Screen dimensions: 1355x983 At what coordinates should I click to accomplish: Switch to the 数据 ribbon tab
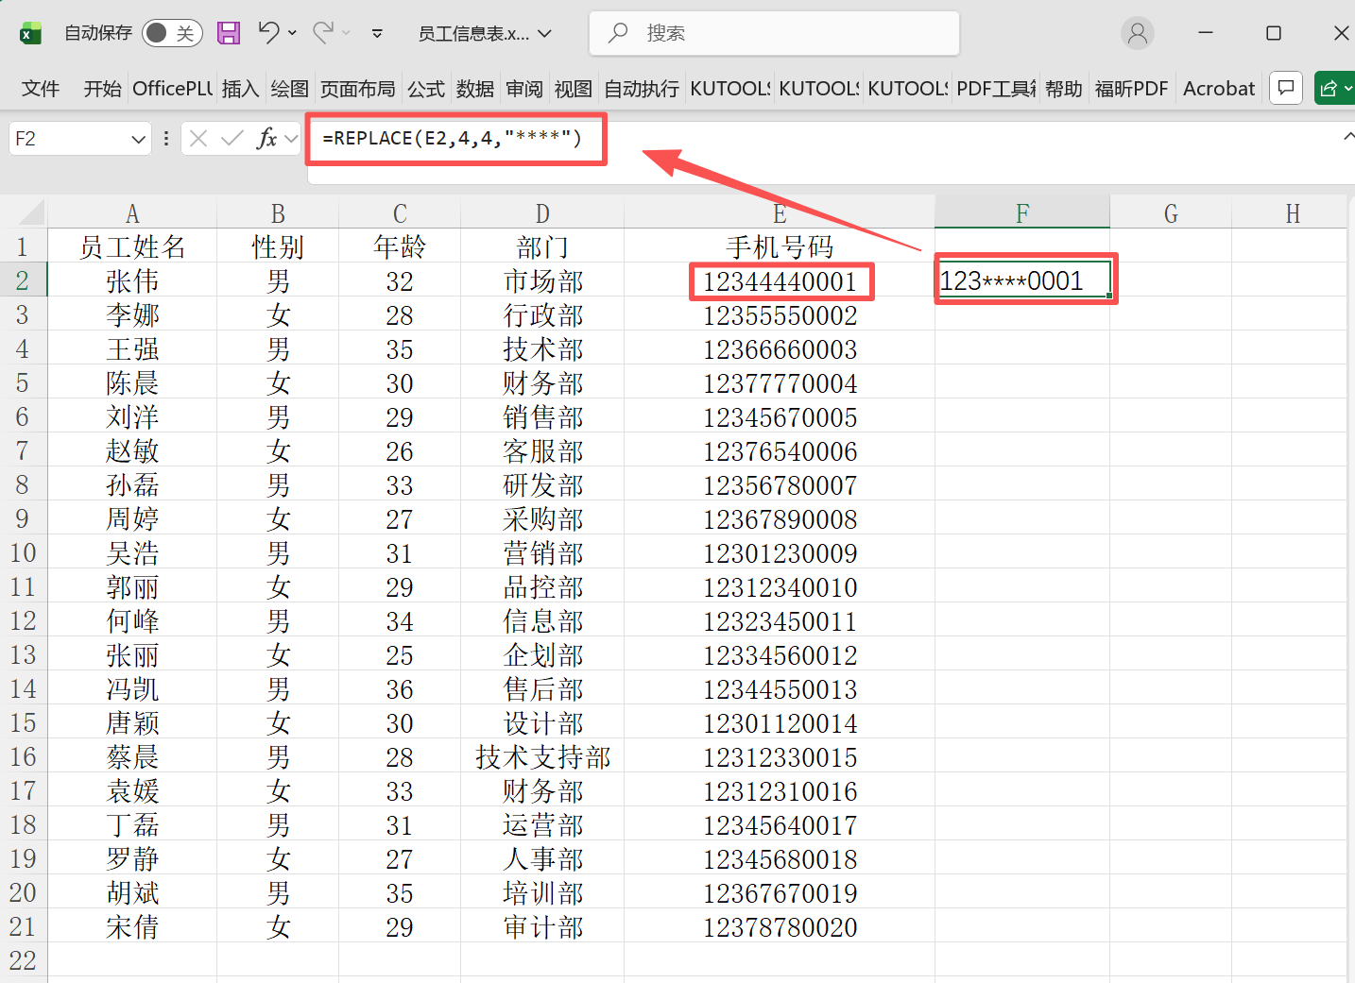pos(475,88)
